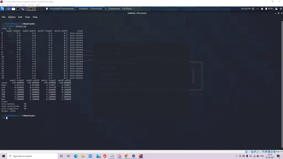Click the display icon beside the clock

click(x=253, y=9)
